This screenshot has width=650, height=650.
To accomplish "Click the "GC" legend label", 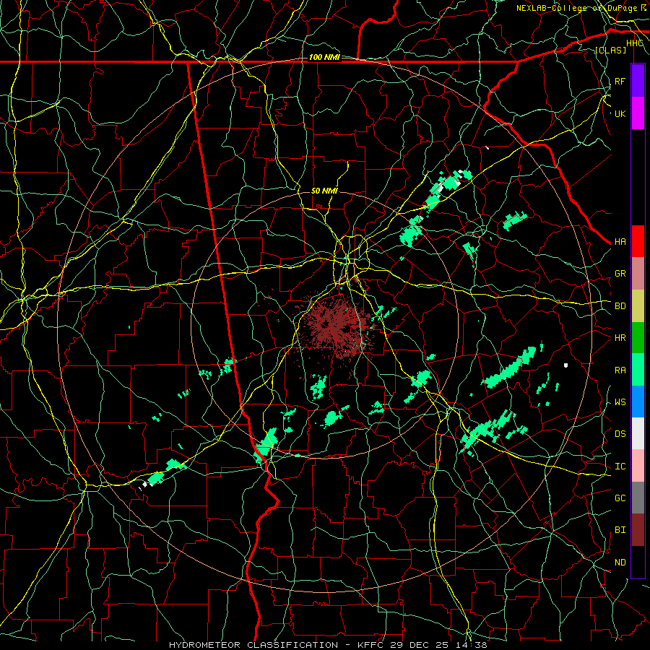I will click(620, 498).
